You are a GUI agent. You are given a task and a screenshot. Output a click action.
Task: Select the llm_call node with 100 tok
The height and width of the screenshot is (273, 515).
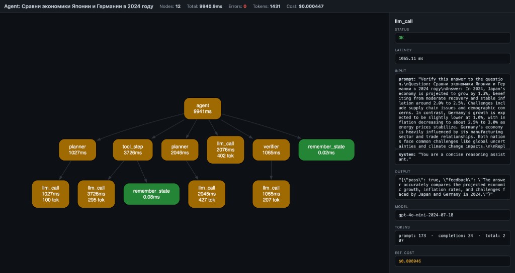pyautogui.click(x=51, y=194)
